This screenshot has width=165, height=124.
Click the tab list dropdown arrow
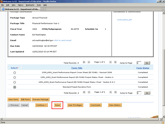point(164,9)
